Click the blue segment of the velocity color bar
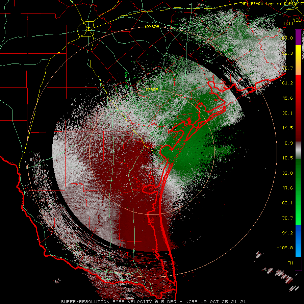This screenshot has height=304, width=304. [298, 241]
